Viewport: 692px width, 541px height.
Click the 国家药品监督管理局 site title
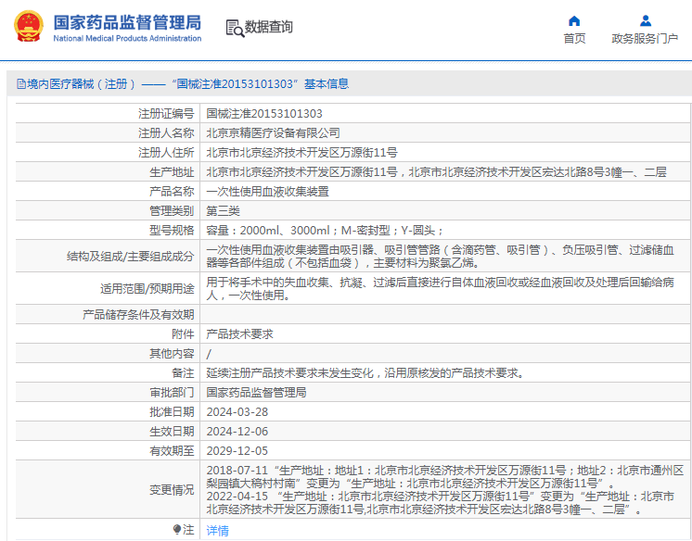click(x=127, y=22)
